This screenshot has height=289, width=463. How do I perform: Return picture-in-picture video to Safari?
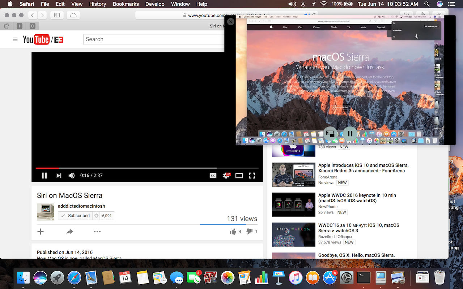(330, 134)
